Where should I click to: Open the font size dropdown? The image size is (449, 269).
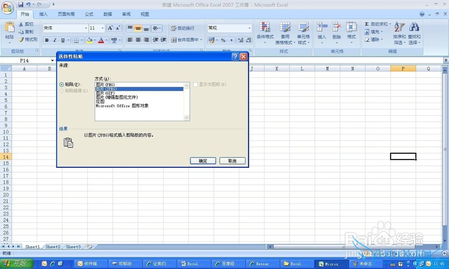point(102,28)
